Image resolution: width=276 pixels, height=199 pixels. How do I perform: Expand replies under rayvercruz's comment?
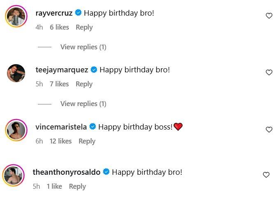click(x=83, y=47)
